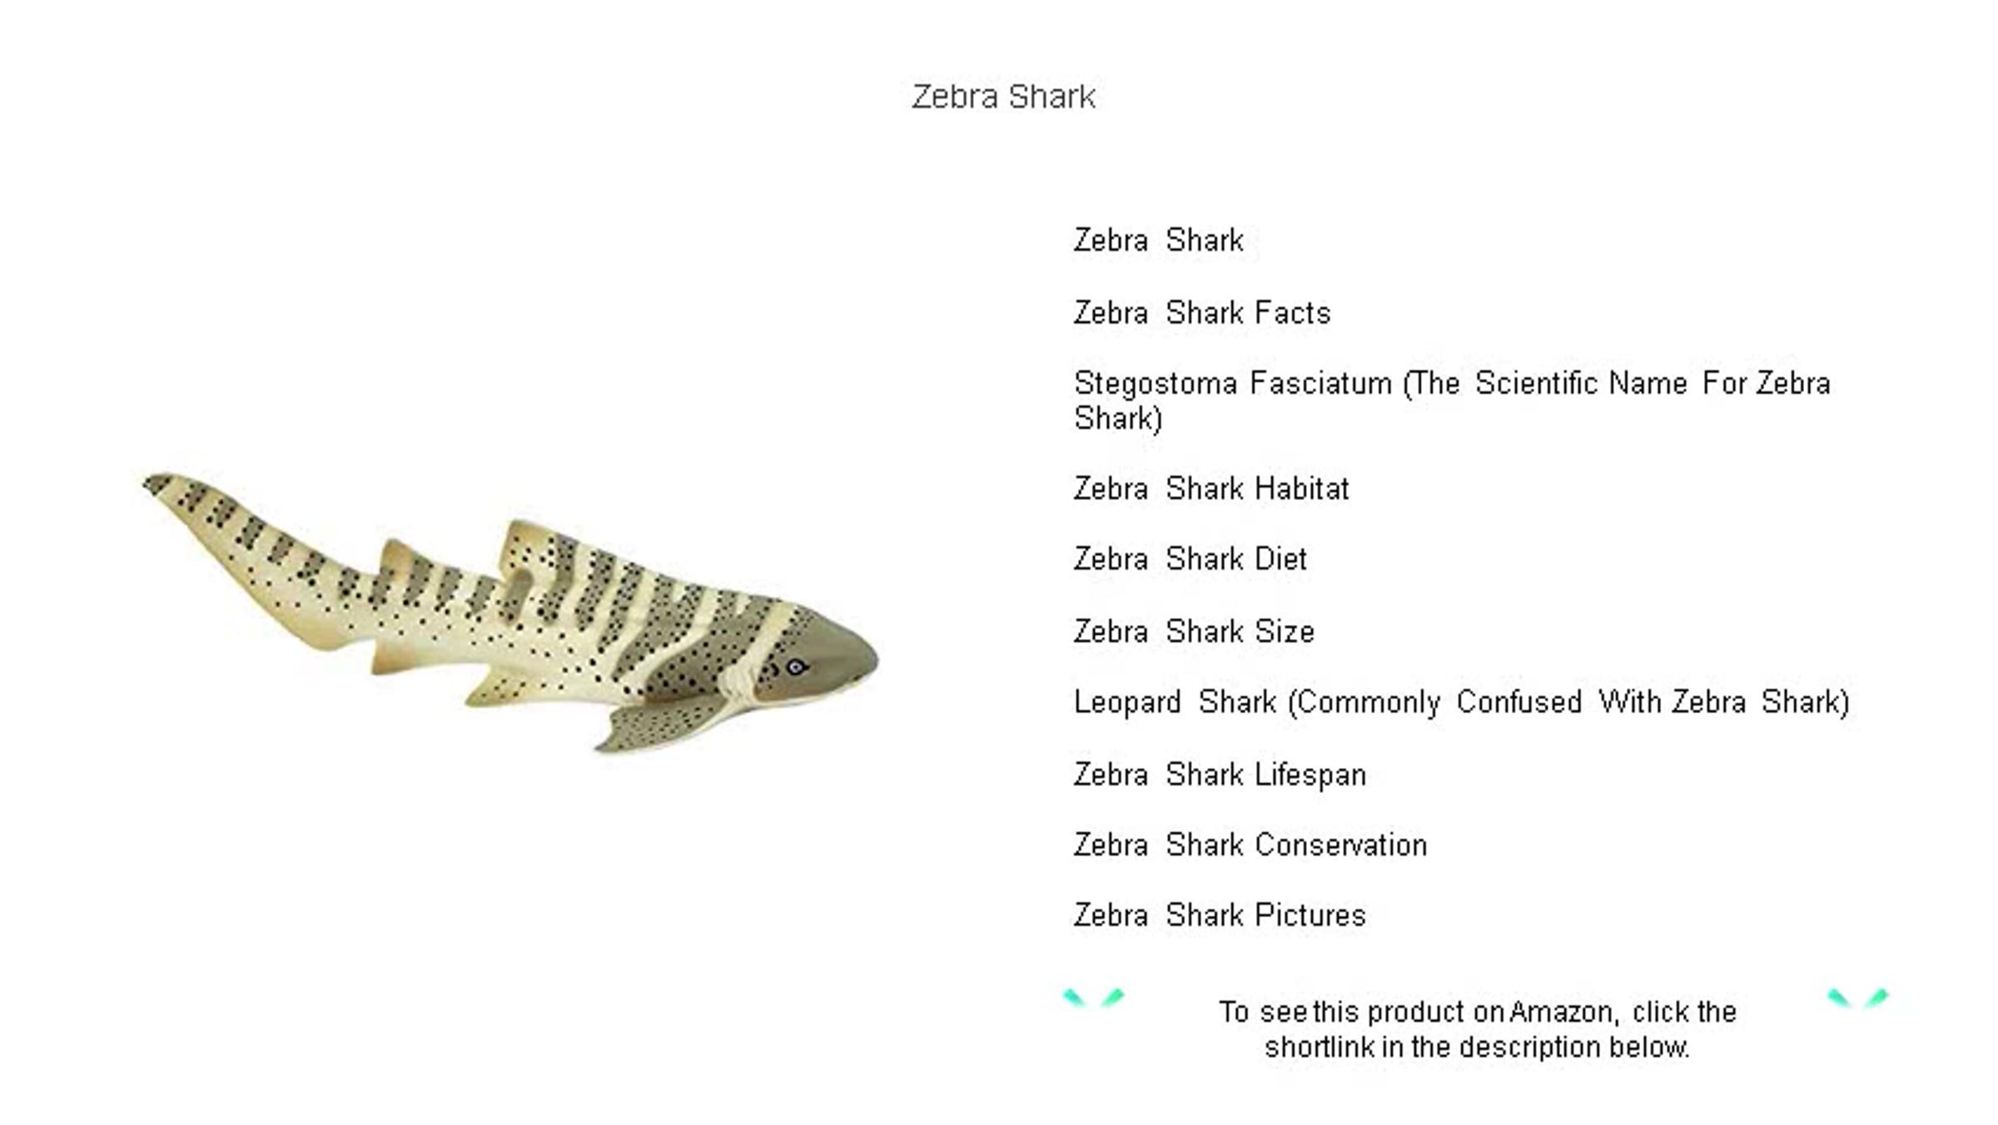1998x1125 pixels.
Task: Select "Zebra Shark Conservation" entry
Action: coord(1250,845)
